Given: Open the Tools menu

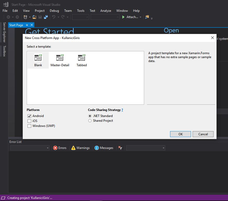Looking at the screenshot, I should [x=81, y=11].
